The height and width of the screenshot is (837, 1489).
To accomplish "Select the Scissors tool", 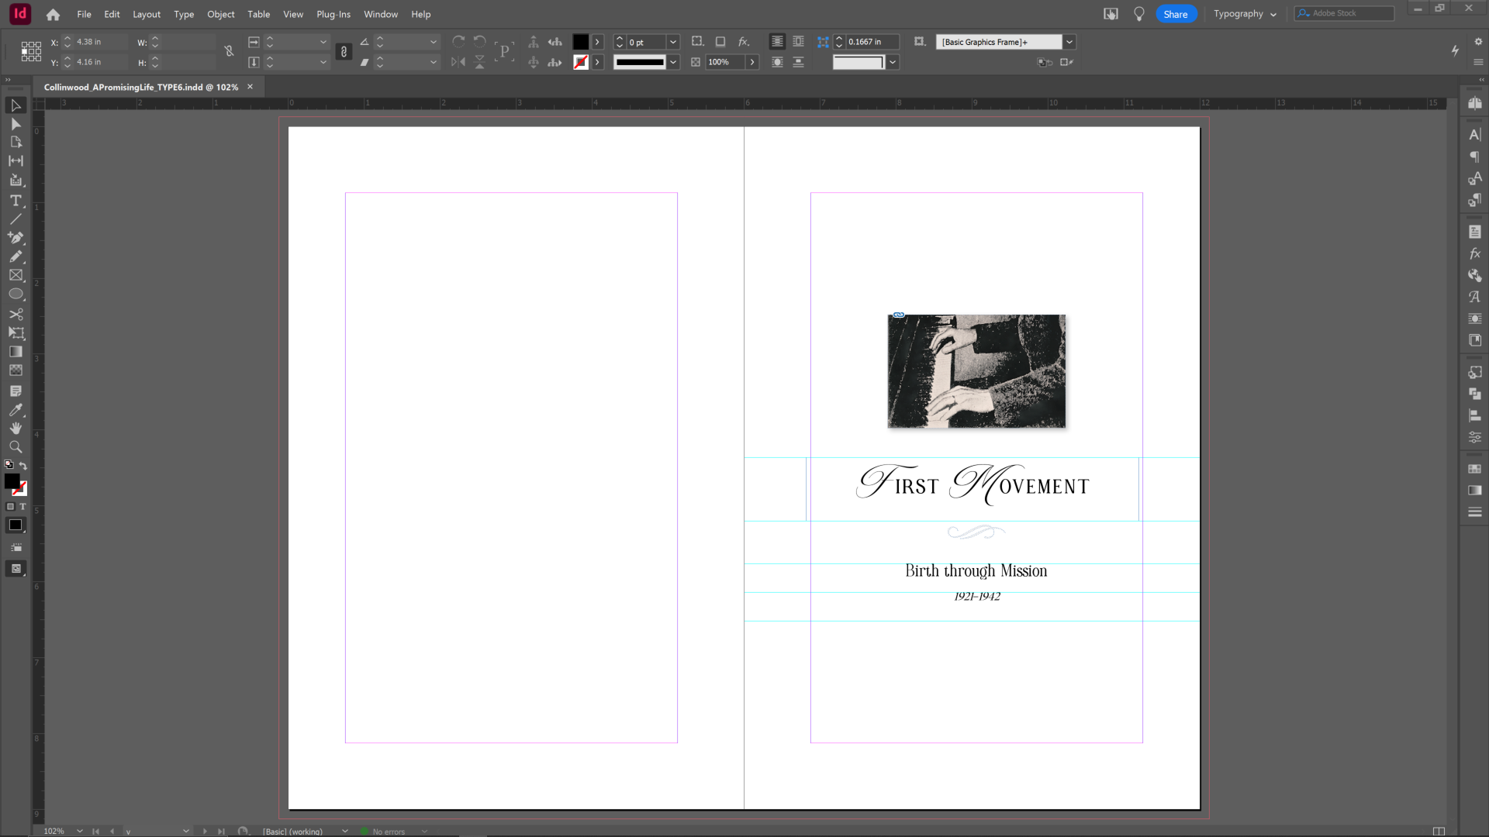I will (16, 314).
